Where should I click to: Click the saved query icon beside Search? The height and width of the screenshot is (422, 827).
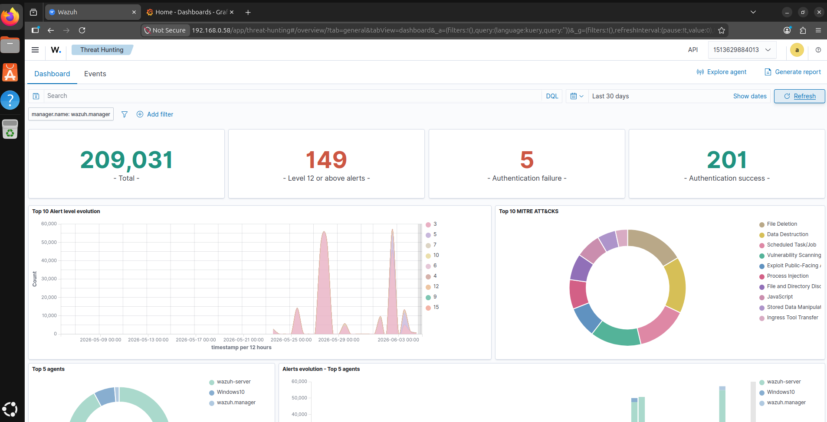36,96
